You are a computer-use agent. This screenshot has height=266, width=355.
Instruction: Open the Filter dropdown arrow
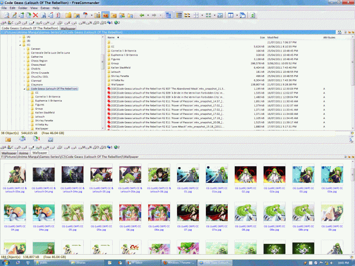(91, 16)
